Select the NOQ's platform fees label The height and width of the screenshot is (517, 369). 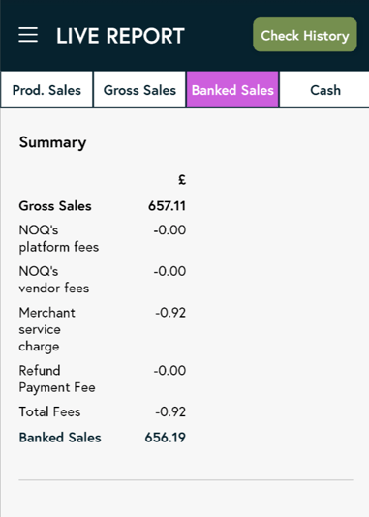point(59,238)
